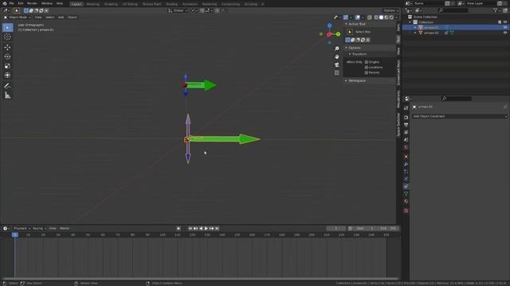Select the Rotate tool
Viewport: 510px width, 286px height.
(7, 56)
